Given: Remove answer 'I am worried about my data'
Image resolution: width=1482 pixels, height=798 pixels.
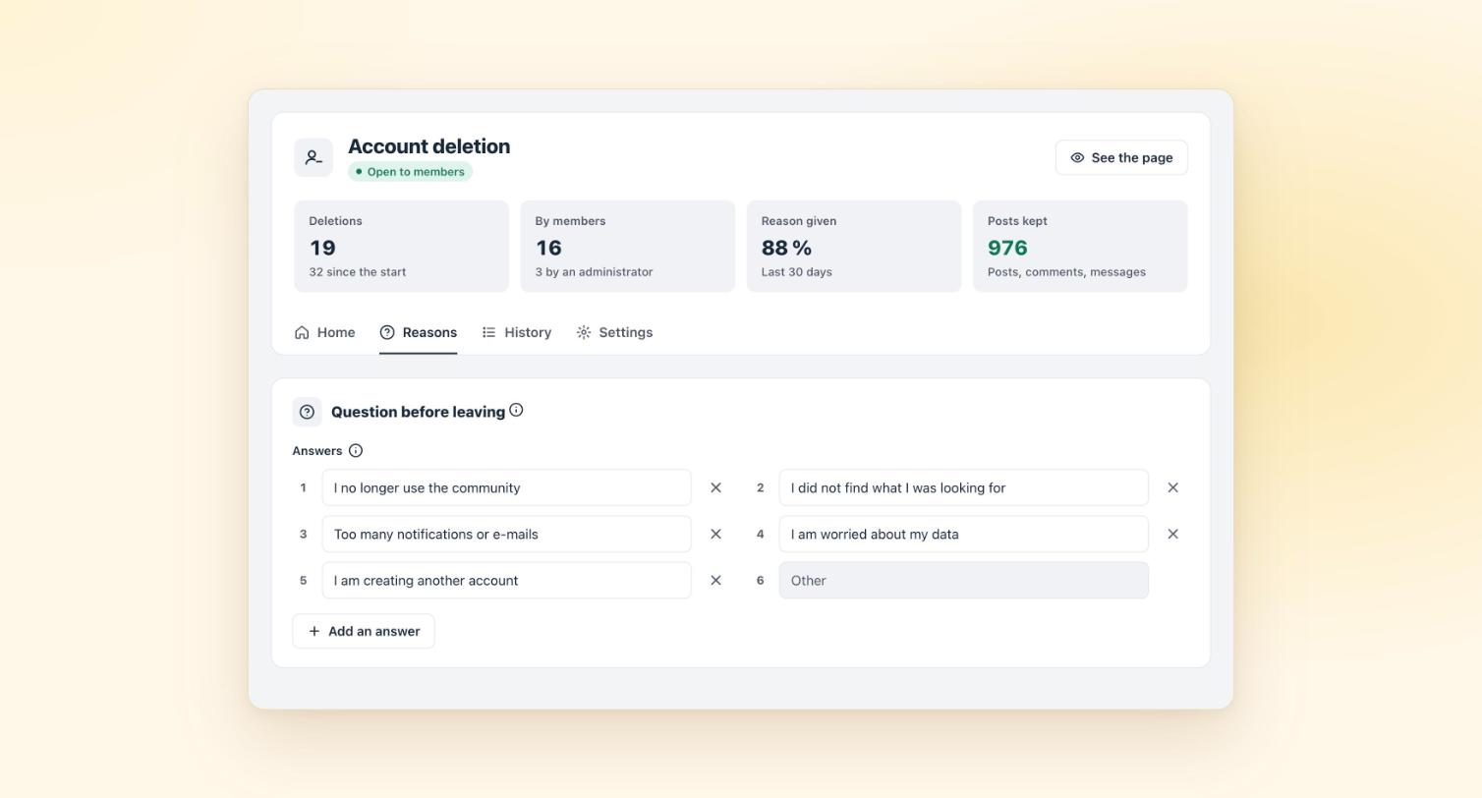Looking at the screenshot, I should tap(1172, 535).
